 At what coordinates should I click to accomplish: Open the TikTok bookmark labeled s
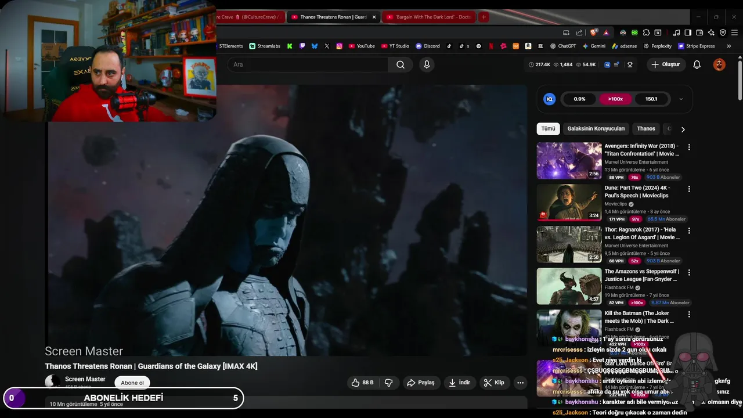click(464, 46)
